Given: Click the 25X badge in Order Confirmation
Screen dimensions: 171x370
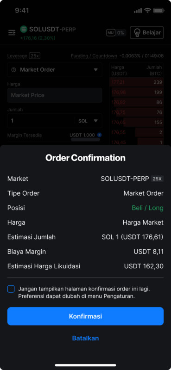Looking at the screenshot, I should click(x=157, y=179).
